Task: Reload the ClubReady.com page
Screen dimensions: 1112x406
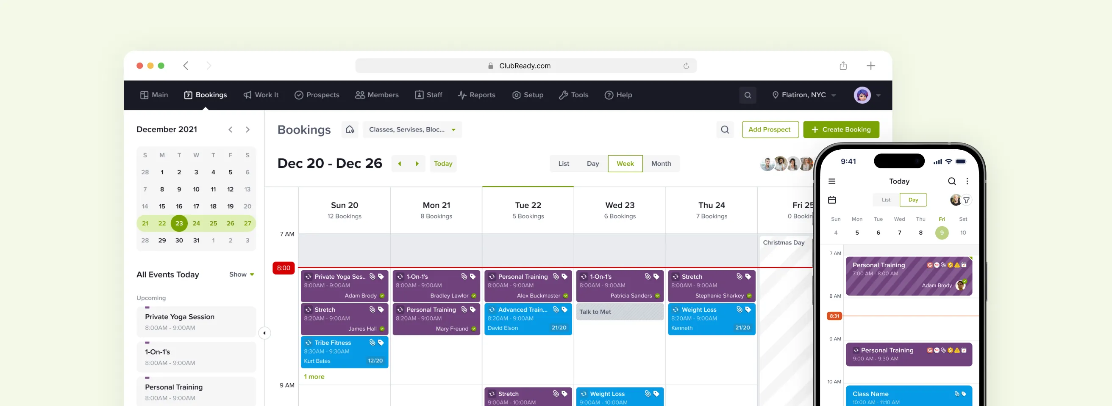Action: (686, 66)
